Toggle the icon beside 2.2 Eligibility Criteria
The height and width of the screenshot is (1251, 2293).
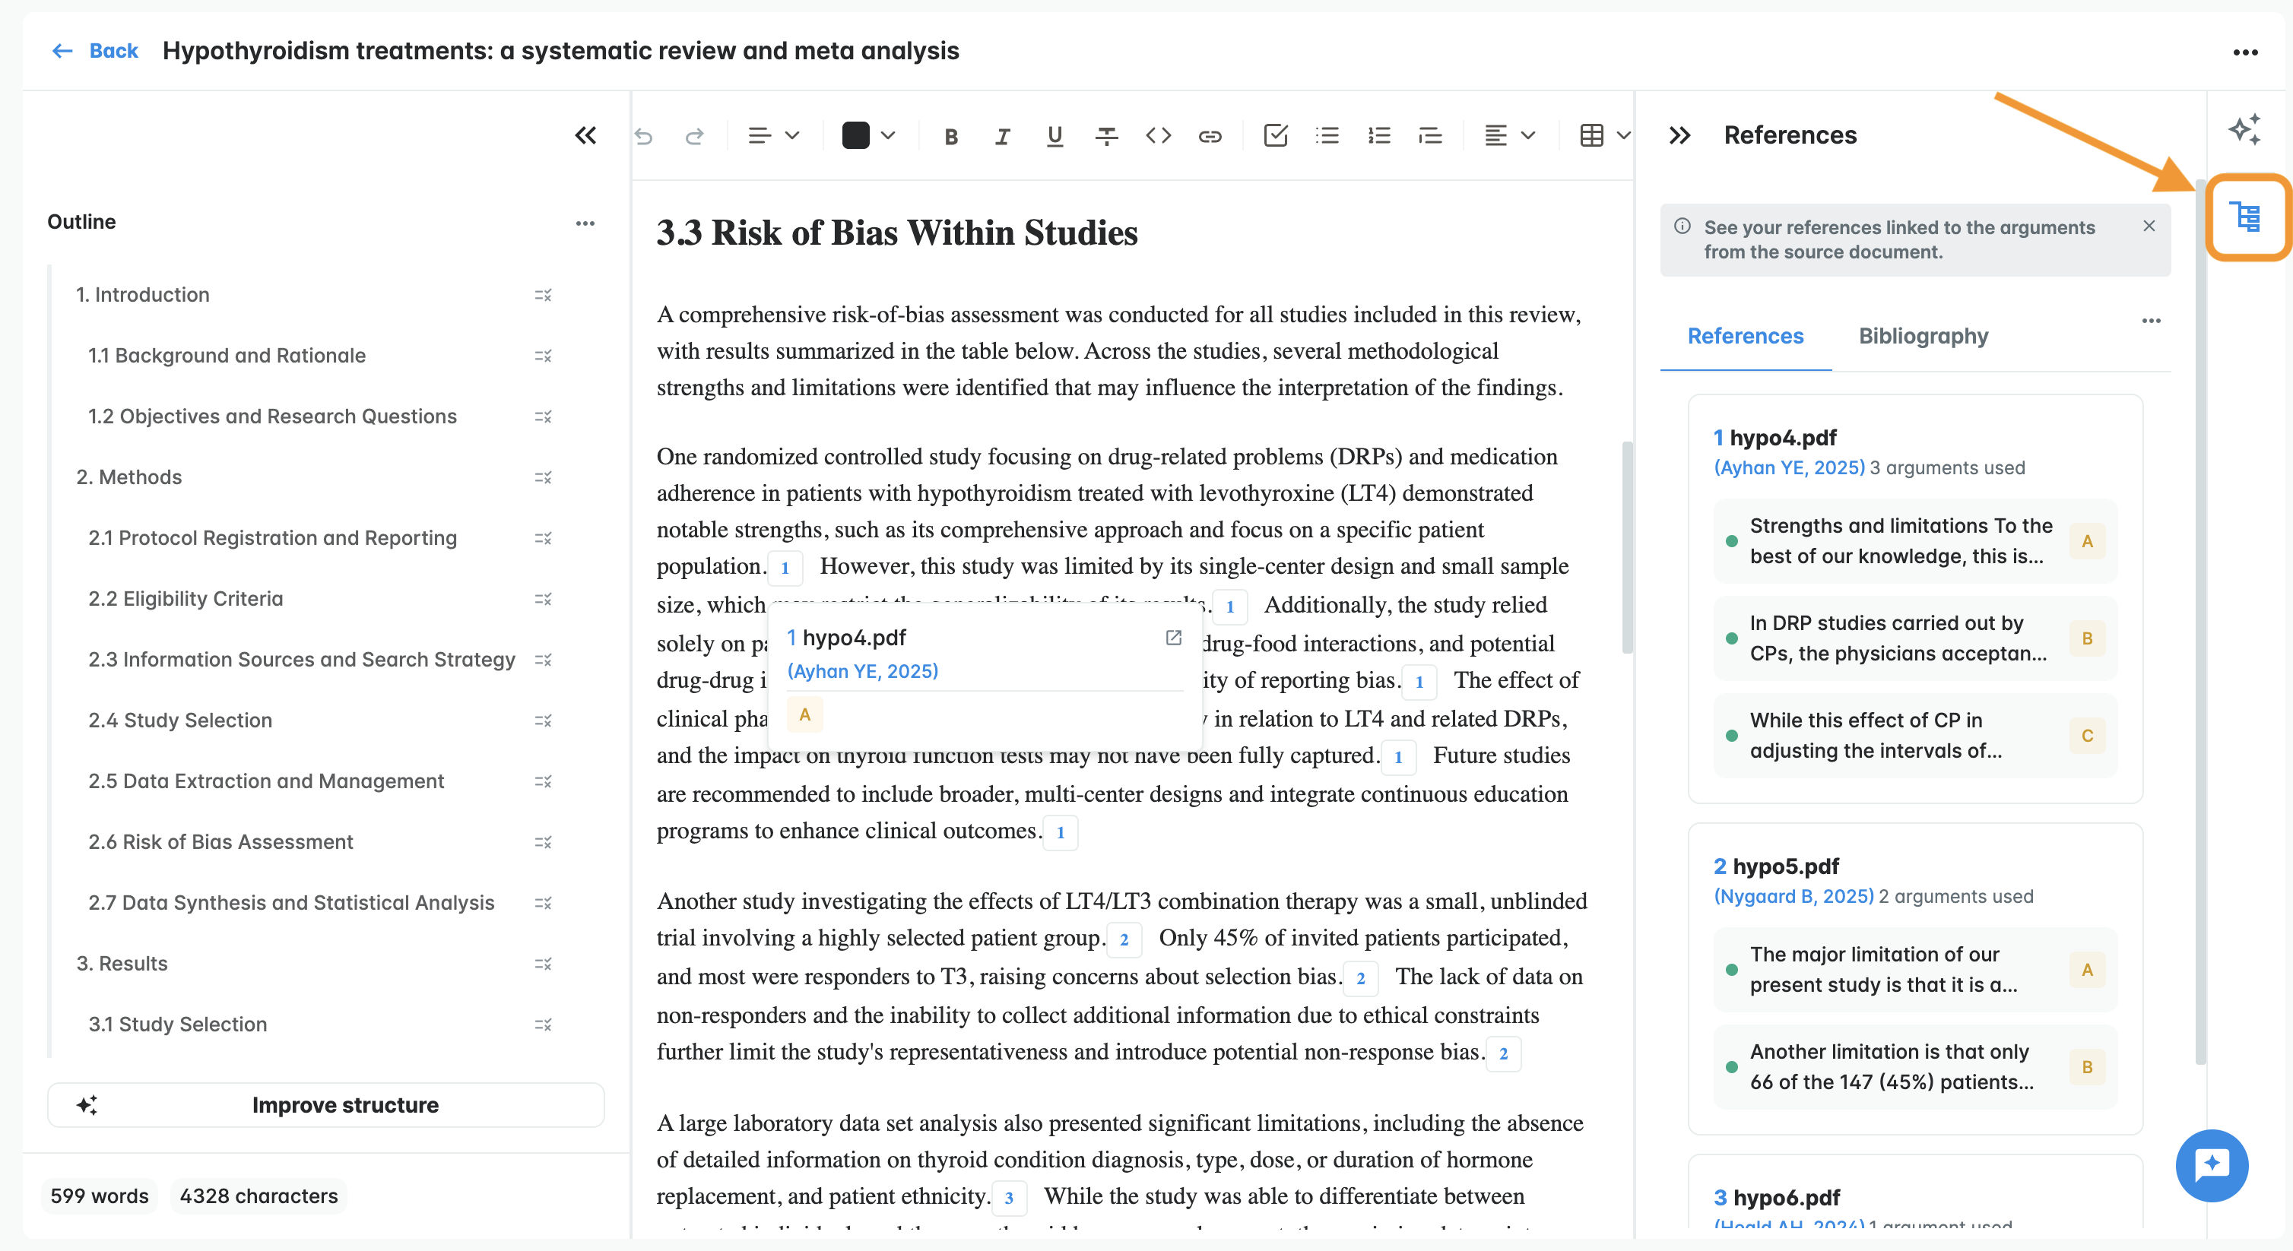pos(543,599)
